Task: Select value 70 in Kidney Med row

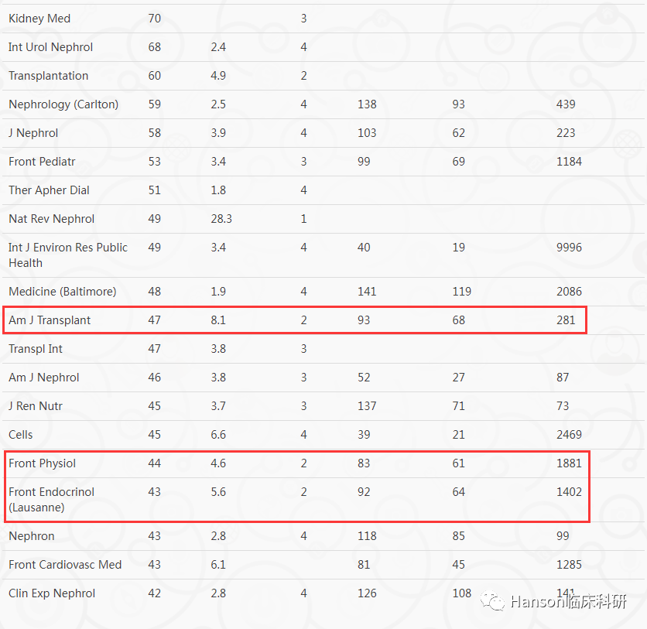Action: click(155, 19)
